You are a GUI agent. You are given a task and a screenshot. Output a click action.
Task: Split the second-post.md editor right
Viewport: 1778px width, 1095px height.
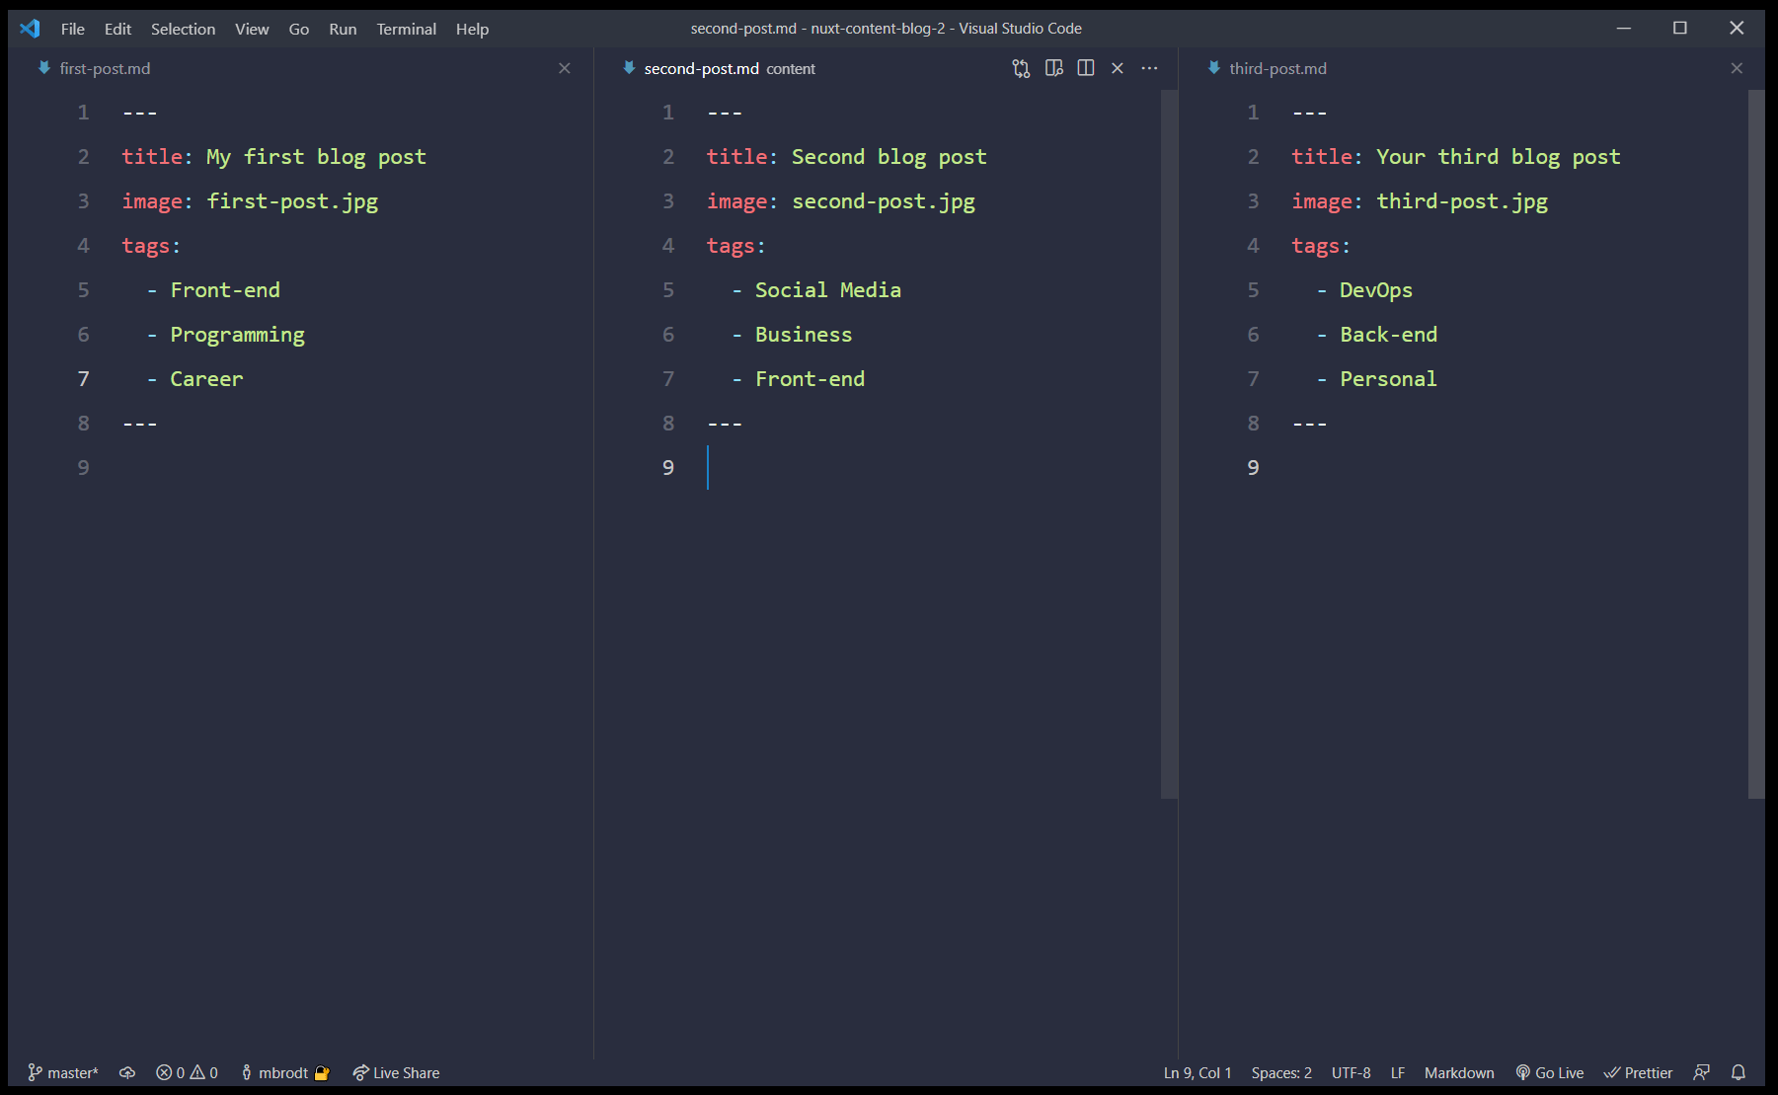tap(1086, 68)
